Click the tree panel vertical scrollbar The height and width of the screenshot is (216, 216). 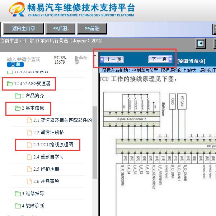95,142
